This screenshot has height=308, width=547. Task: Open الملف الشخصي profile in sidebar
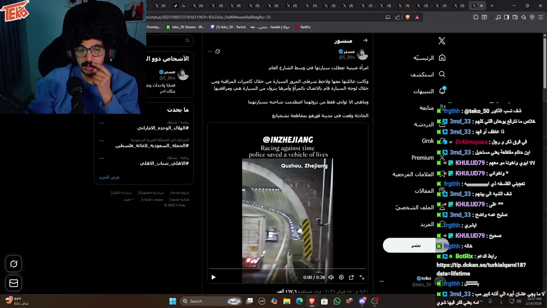pos(415,207)
